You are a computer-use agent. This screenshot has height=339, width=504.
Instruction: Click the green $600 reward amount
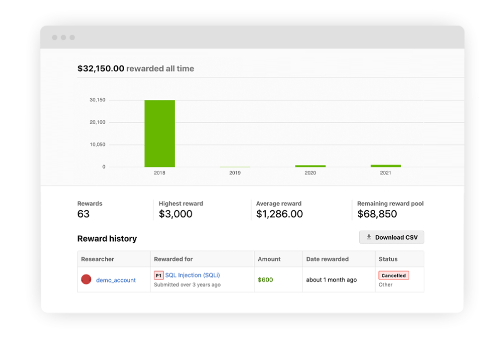click(265, 280)
